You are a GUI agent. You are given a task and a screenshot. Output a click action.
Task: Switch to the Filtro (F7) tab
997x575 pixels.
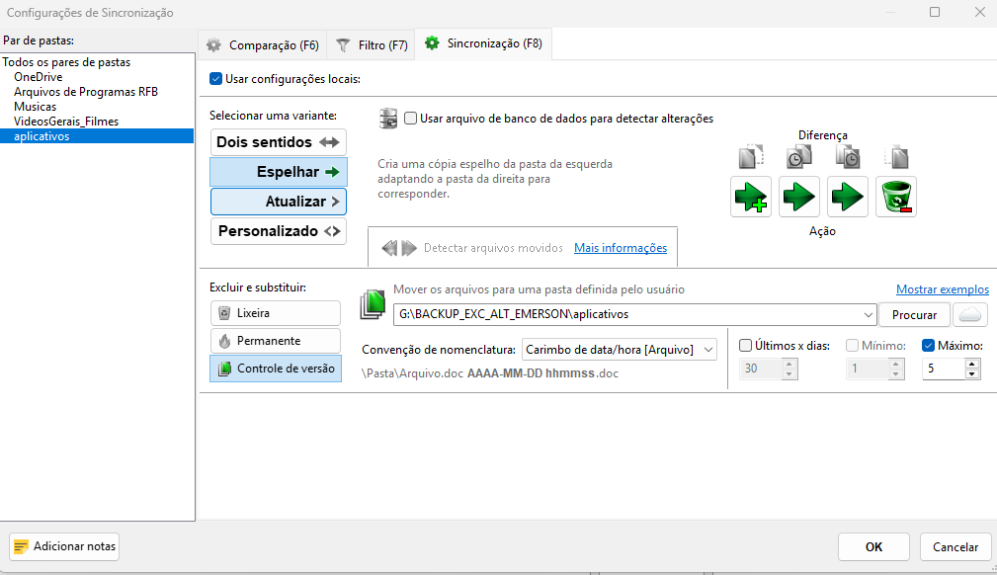click(x=372, y=45)
